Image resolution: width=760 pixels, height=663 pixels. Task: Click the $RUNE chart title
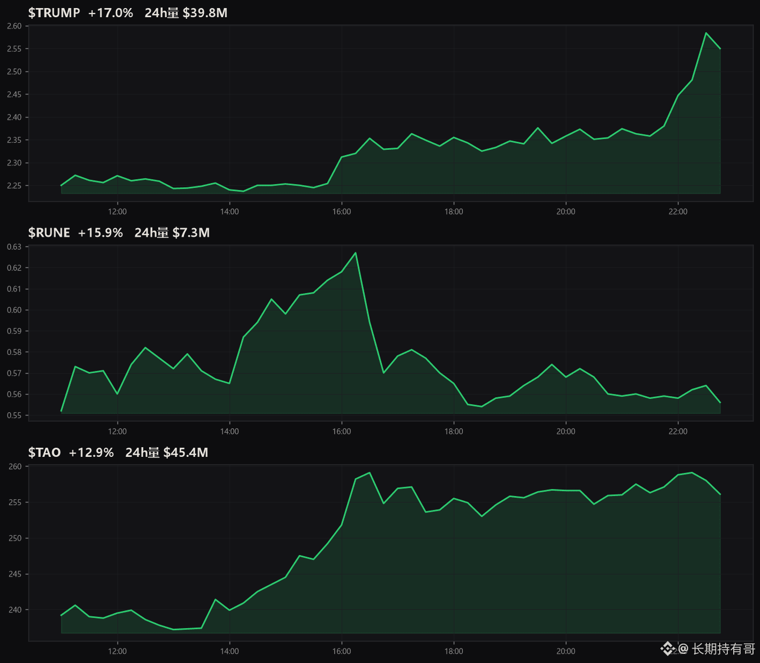pos(49,232)
